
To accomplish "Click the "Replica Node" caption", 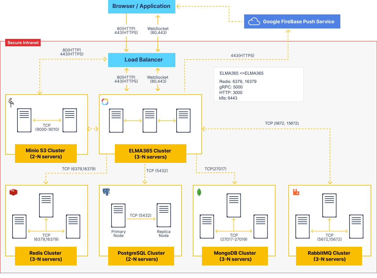I will [x=164, y=234].
